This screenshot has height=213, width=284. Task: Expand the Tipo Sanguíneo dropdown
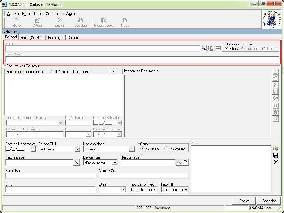(154, 190)
